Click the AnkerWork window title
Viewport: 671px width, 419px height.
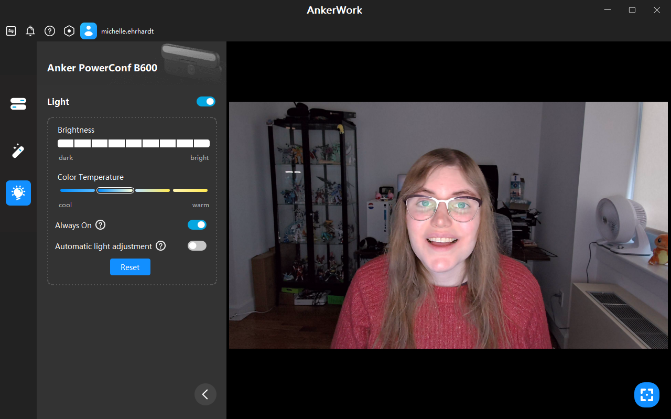334,10
